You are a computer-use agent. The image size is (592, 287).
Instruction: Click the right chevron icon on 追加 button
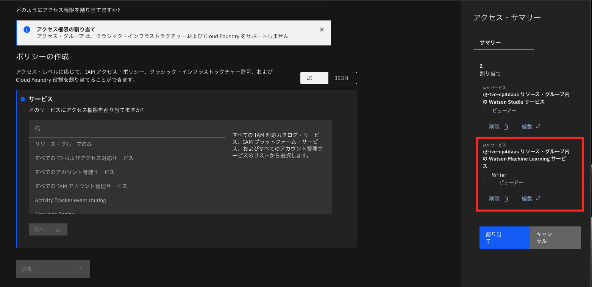tap(80, 268)
